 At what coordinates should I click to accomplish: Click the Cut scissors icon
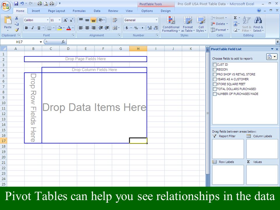17,18
